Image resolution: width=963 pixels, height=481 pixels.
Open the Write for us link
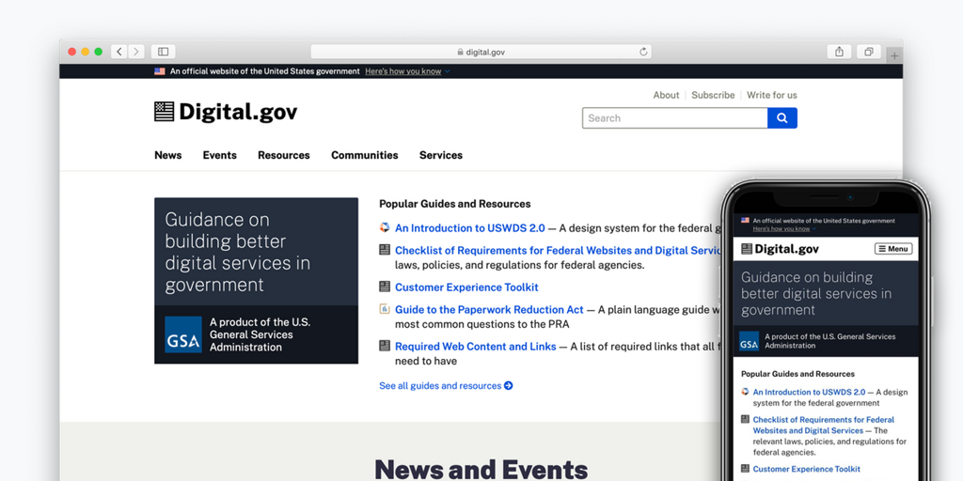(772, 95)
